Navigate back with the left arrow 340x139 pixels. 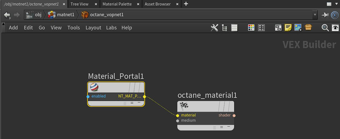[x=7, y=15]
